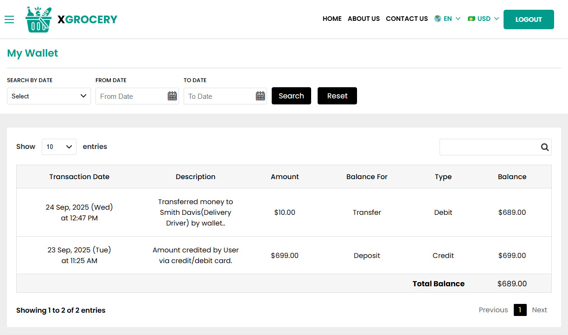
Task: Click the globe icon beside EN
Action: tap(437, 19)
